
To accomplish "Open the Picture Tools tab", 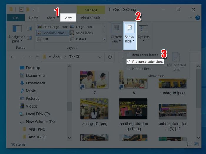I will coord(91,18).
